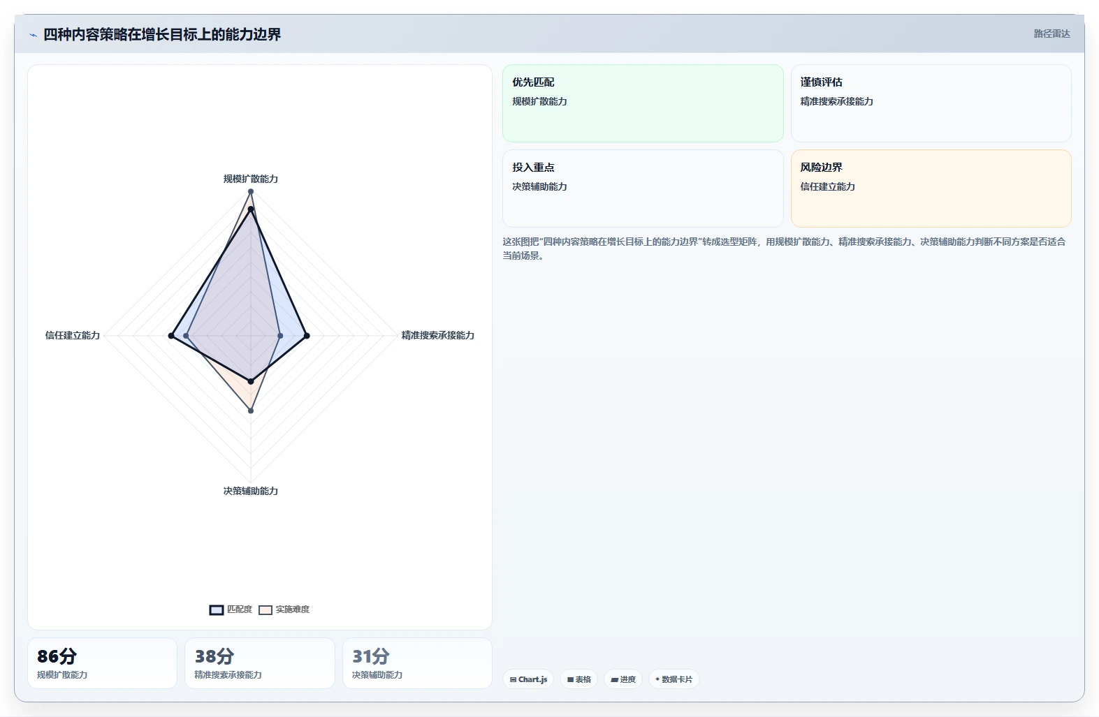Click the 实施难度 point on 决策辅助能力 axis

pyautogui.click(x=251, y=411)
